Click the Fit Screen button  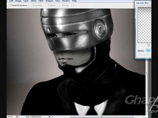coord(51,5)
